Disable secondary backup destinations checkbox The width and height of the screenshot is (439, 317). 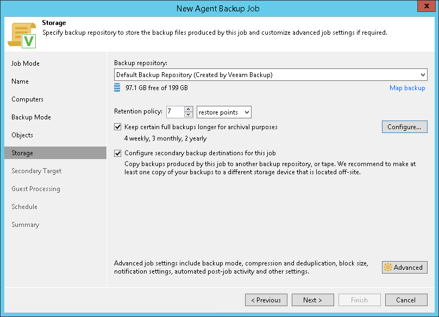click(118, 153)
